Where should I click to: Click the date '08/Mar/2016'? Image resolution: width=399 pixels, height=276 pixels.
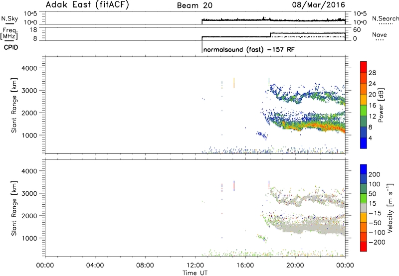319,5
